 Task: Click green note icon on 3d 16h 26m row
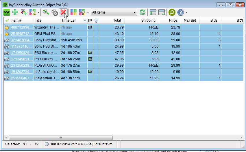click(x=90, y=59)
